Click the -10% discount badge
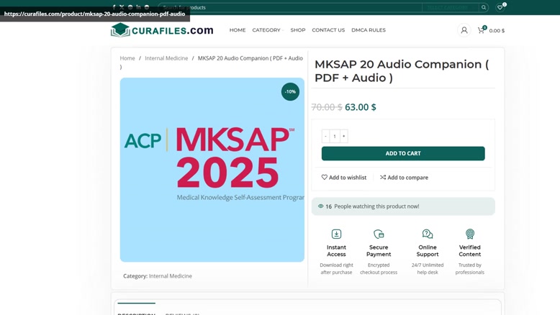 pyautogui.click(x=290, y=91)
